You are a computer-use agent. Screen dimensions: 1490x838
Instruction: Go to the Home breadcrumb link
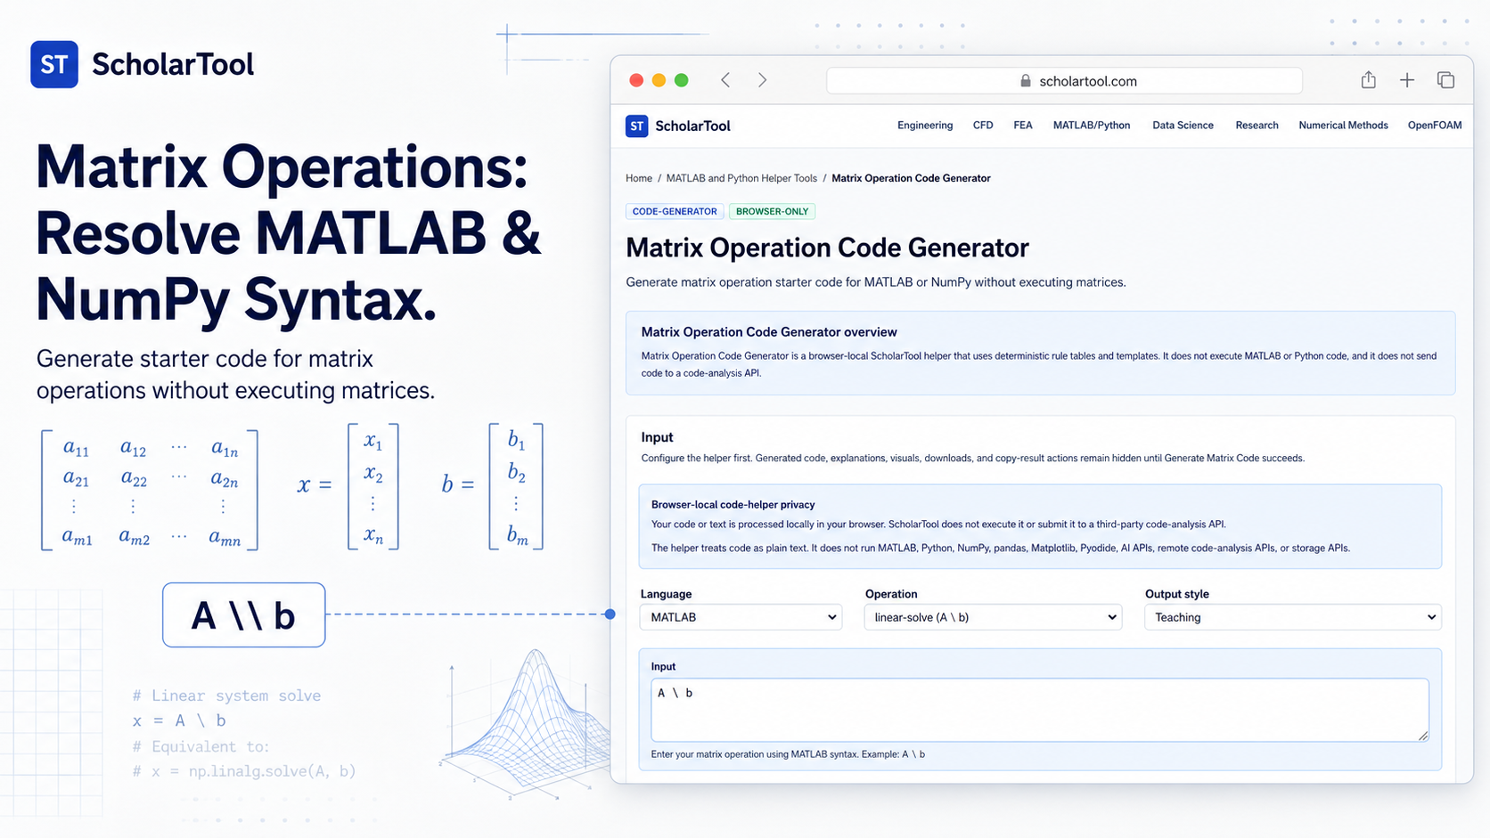tap(639, 178)
